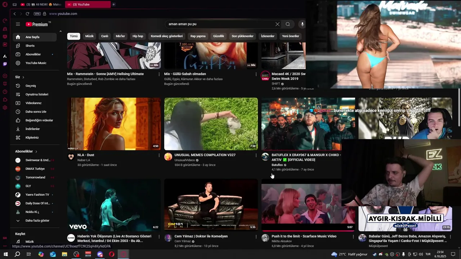Open İndirilenler downloads in the sidebar
The width and height of the screenshot is (461, 259).
click(35, 129)
